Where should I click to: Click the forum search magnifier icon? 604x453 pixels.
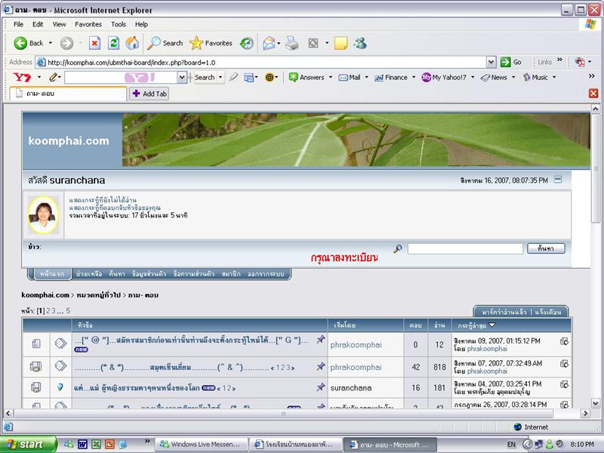point(398,249)
